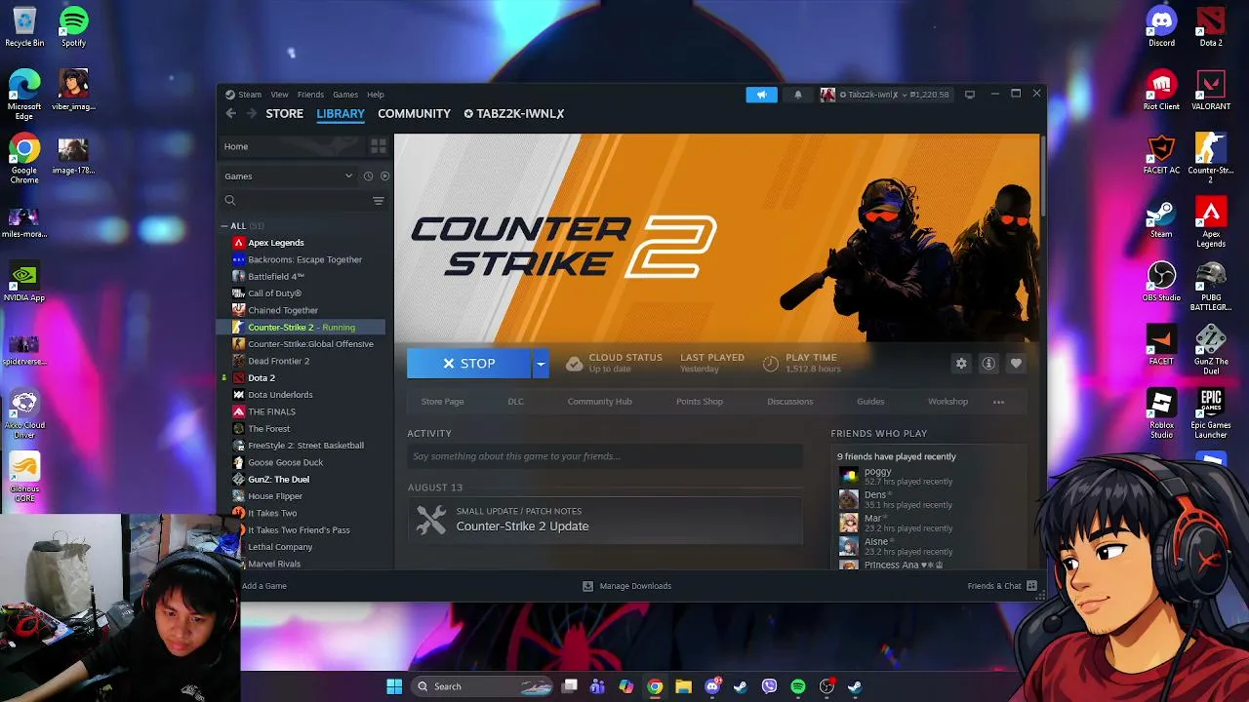Open Discord desktop shortcut
The height and width of the screenshot is (702, 1249).
pos(1161,27)
